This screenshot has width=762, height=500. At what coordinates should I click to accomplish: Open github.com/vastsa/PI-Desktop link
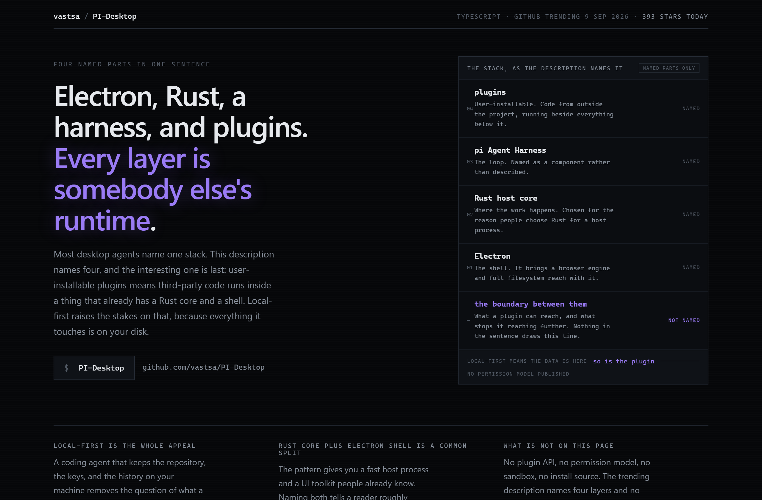point(203,367)
